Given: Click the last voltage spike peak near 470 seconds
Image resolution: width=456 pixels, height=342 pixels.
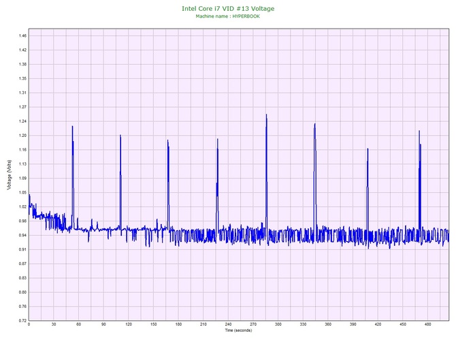Looking at the screenshot, I should (x=419, y=131).
